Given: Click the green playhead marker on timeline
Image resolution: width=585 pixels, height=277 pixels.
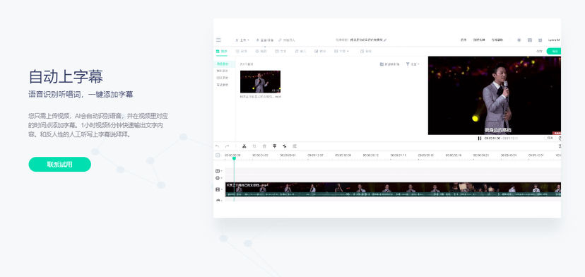Looking at the screenshot, I should 234,158.
